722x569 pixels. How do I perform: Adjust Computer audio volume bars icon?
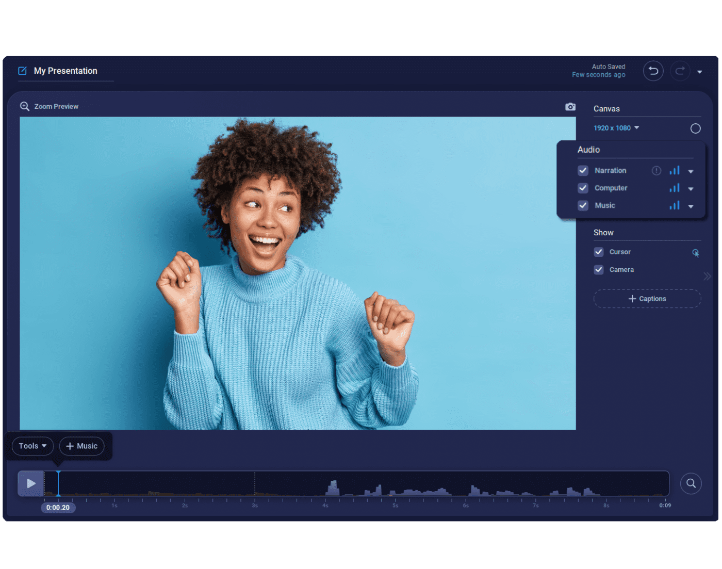674,188
